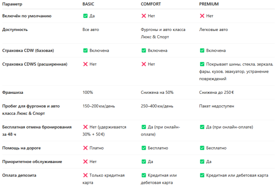Image resolution: width=276 pixels, height=194 pixels.
Task: Select the PREMIUM column header
Action: [209, 4]
